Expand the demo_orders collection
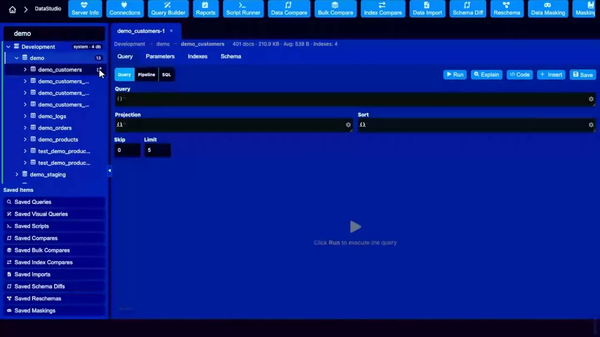This screenshot has height=337, width=600. 25,128
